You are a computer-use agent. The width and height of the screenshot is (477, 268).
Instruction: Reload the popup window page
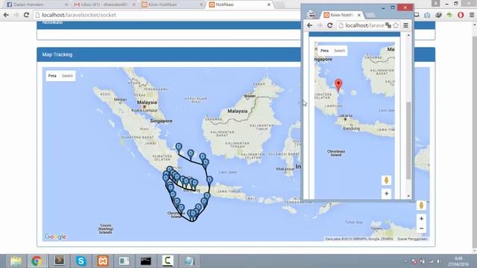point(329,25)
